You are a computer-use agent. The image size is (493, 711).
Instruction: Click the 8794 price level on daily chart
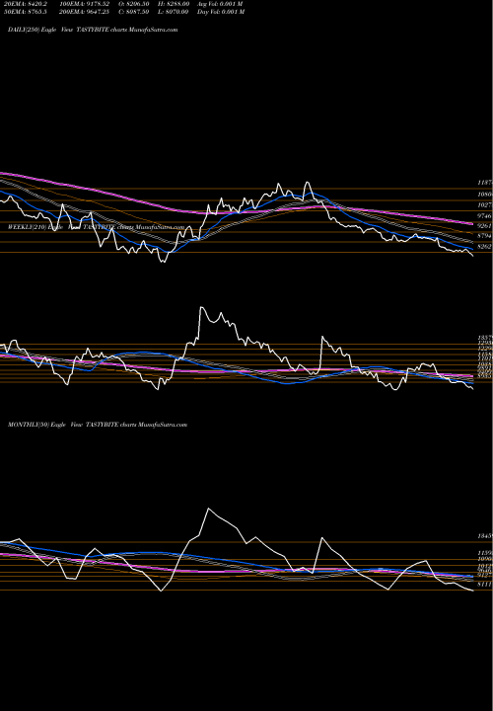[484, 236]
